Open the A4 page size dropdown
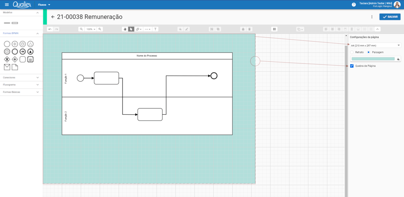The image size is (404, 197). 375,45
